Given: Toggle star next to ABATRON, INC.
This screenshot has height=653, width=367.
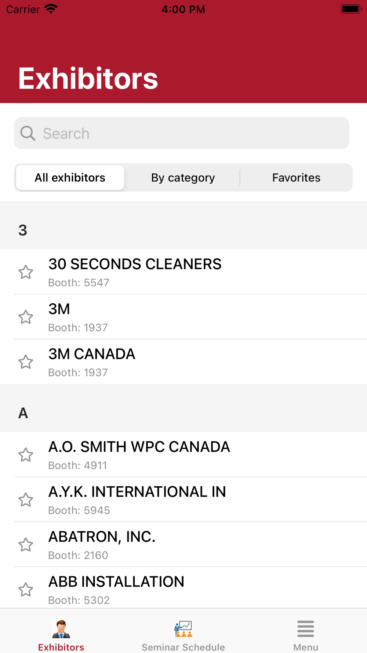Looking at the screenshot, I should pyautogui.click(x=26, y=545).
